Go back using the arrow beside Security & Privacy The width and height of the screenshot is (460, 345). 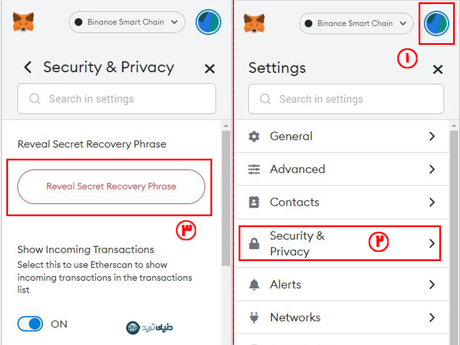28,67
